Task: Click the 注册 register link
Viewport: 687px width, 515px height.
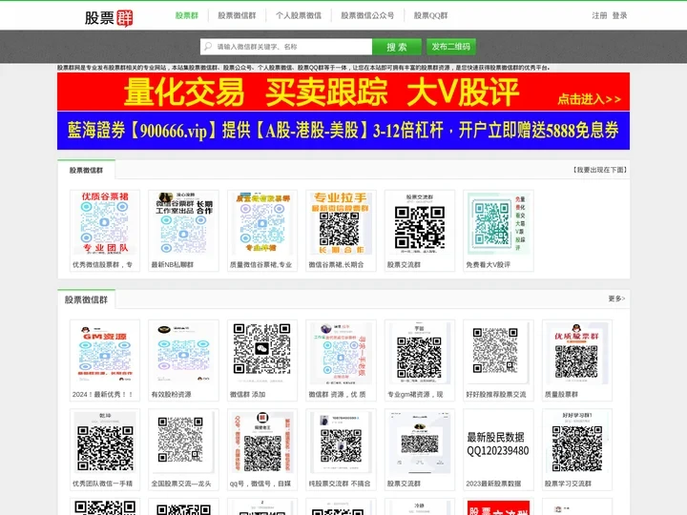Action: click(599, 15)
